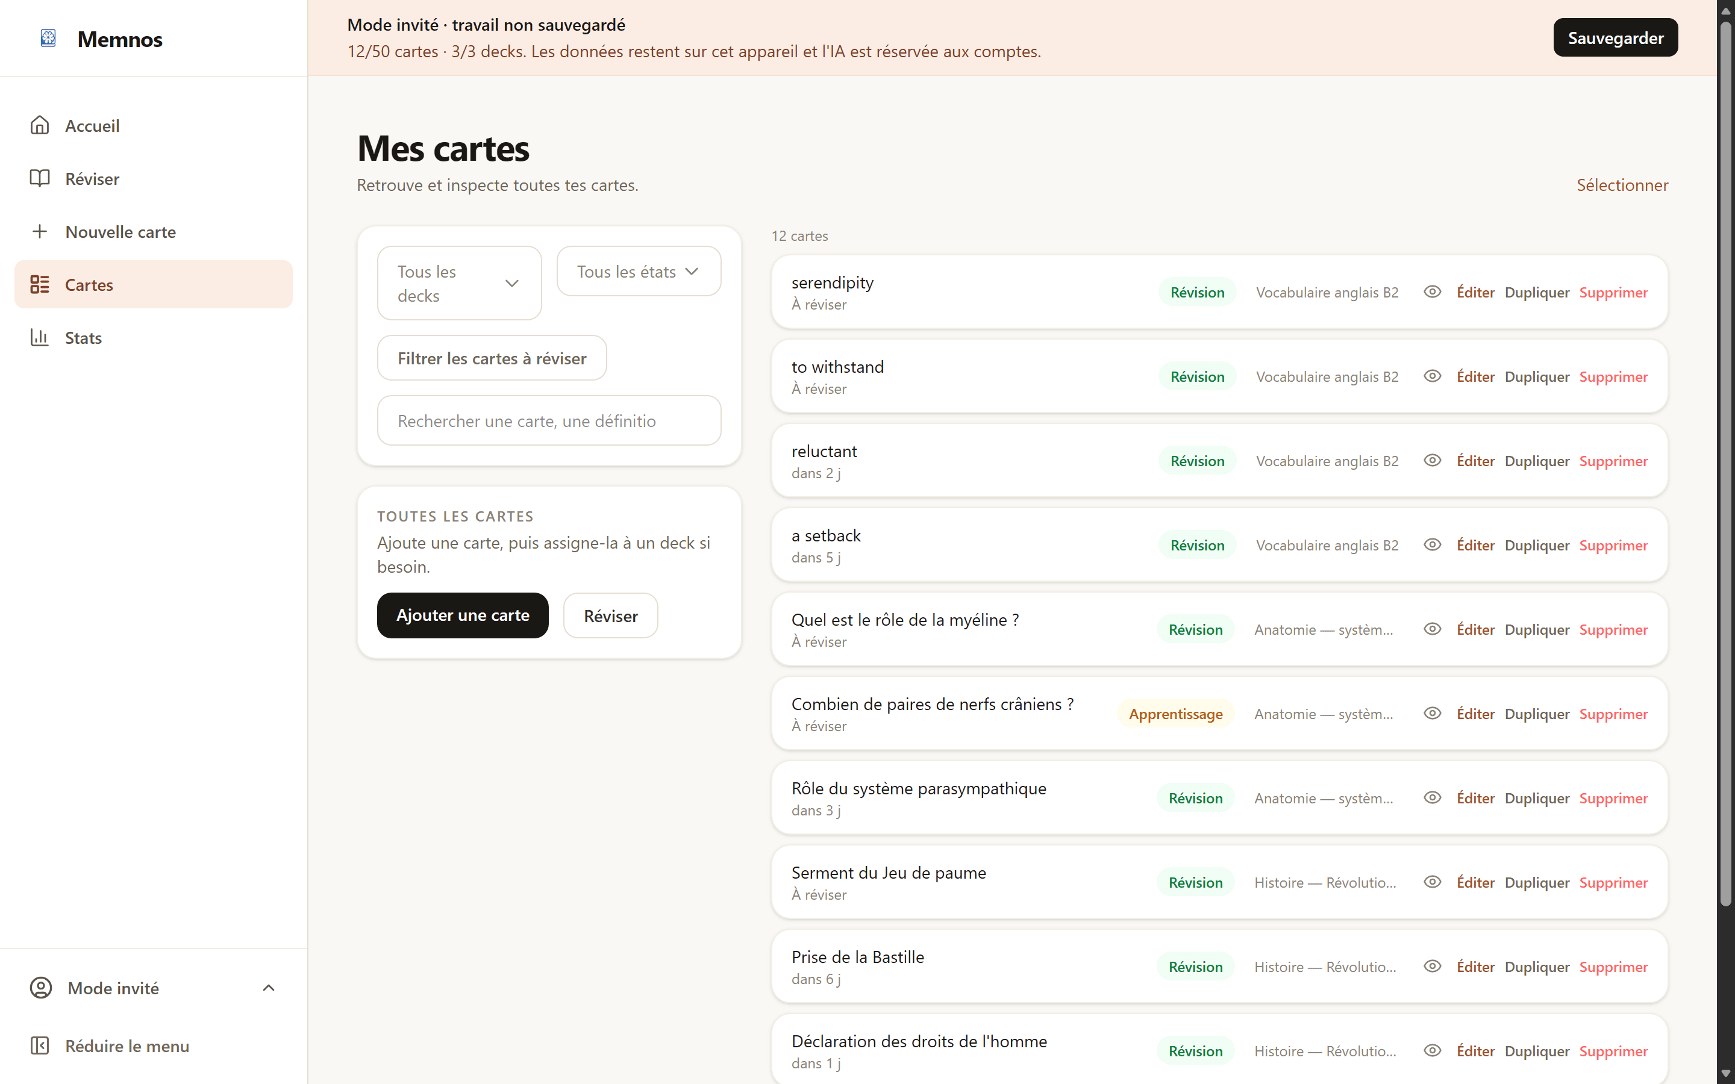Viewport: 1735px width, 1084px height.
Task: Delete the 'a setback' card
Action: (x=1613, y=546)
